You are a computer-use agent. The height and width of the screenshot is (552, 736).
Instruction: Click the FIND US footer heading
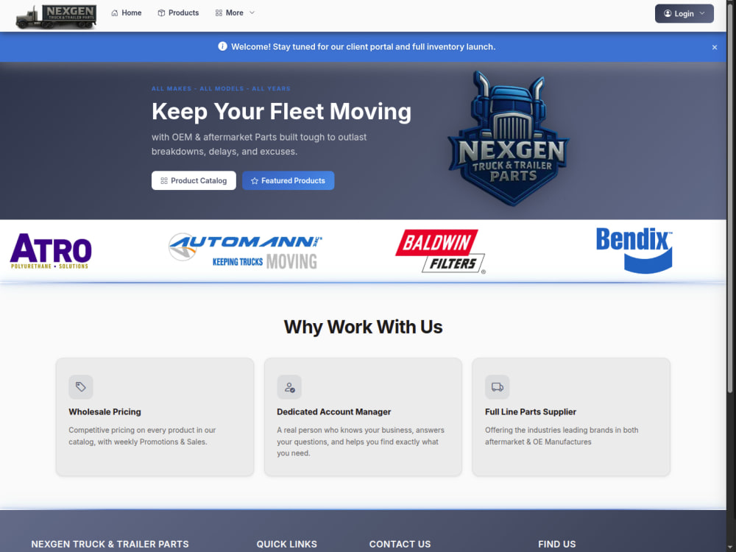[556, 544]
